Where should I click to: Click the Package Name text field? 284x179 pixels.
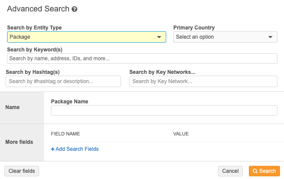pyautogui.click(x=164, y=110)
